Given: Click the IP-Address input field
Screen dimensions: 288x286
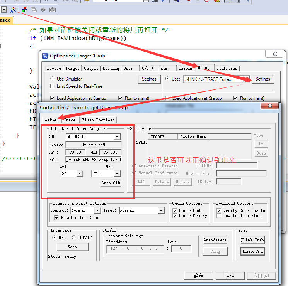Looking at the screenshot, I should click(135, 249).
